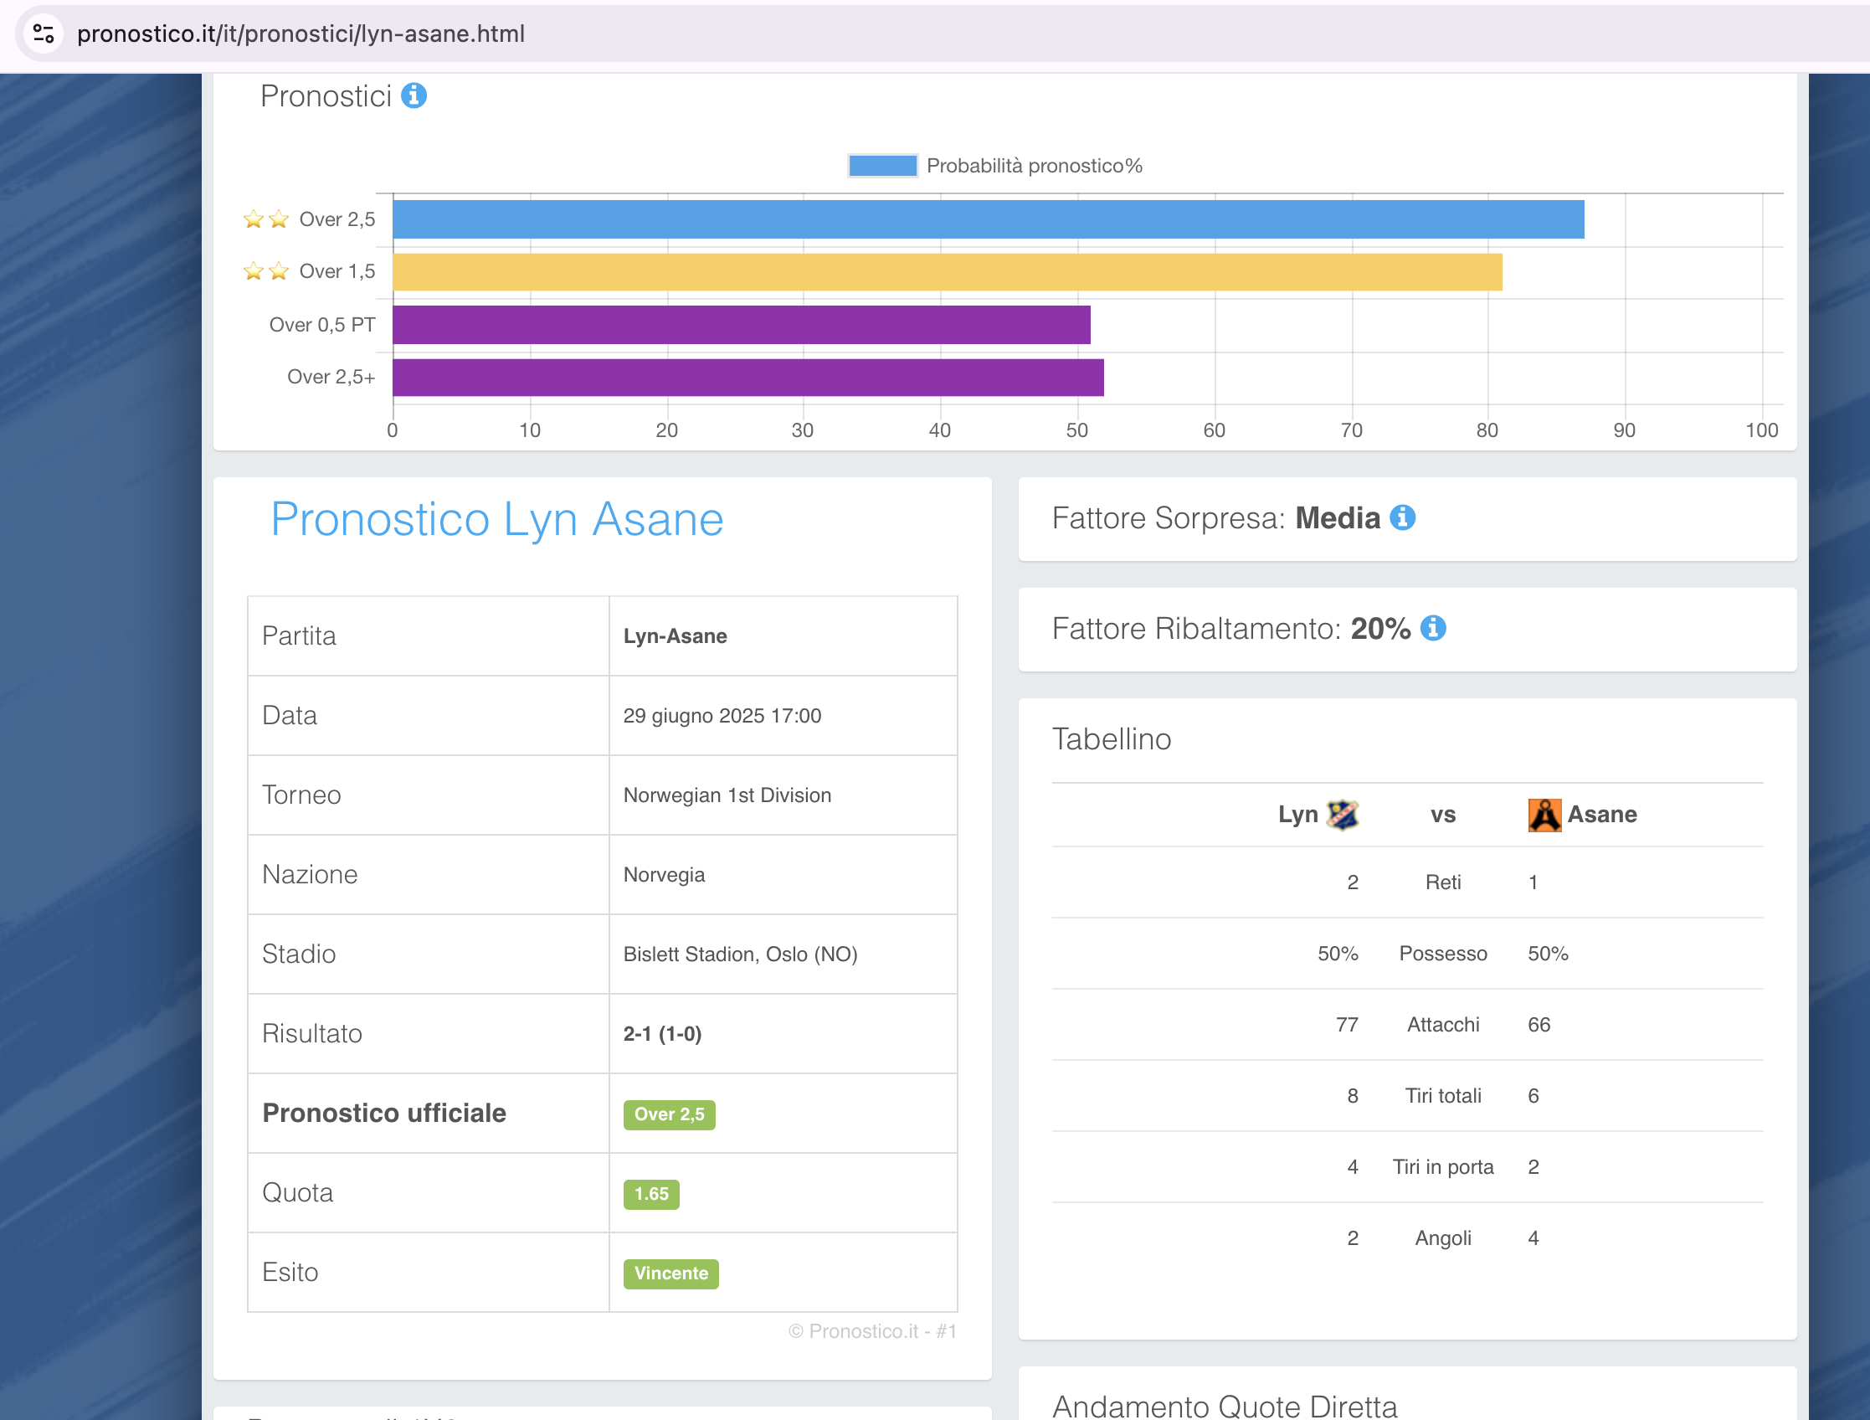Open the Pronostici info icon
Screen dimensions: 1870x1420
click(414, 95)
